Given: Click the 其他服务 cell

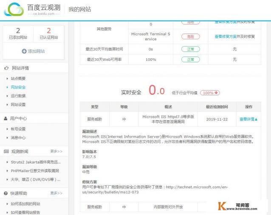Looking at the screenshot, I should (x=104, y=29).
